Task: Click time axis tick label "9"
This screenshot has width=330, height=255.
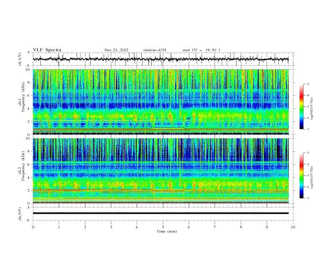Action: click(267, 227)
